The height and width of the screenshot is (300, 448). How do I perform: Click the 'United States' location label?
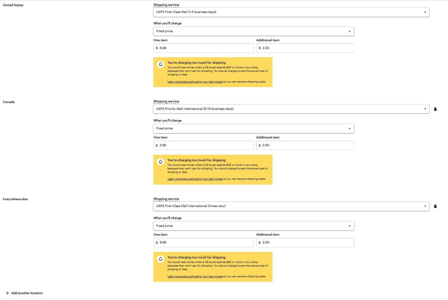(13, 5)
